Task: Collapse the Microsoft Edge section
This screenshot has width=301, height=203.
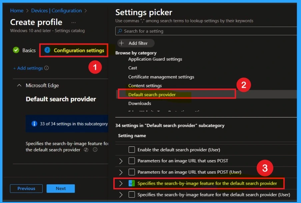Action: pos(19,85)
